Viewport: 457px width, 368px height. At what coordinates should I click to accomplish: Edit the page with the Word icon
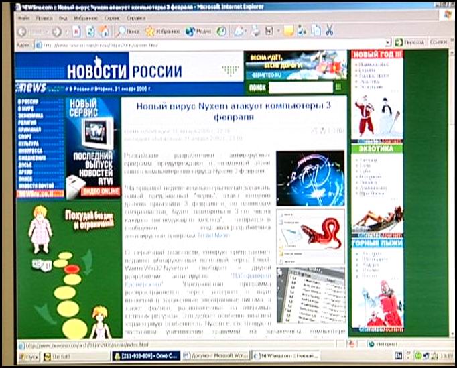point(269,31)
